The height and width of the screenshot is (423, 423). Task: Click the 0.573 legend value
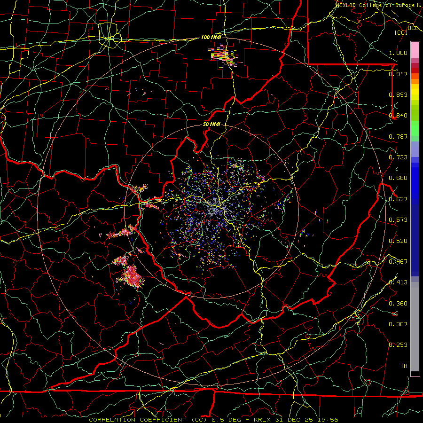click(x=398, y=220)
